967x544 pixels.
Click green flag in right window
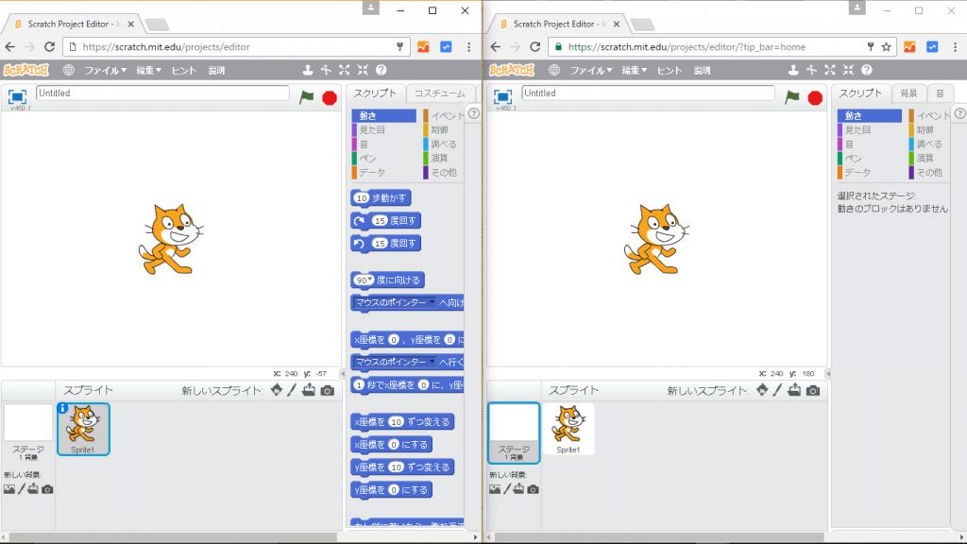coord(792,97)
